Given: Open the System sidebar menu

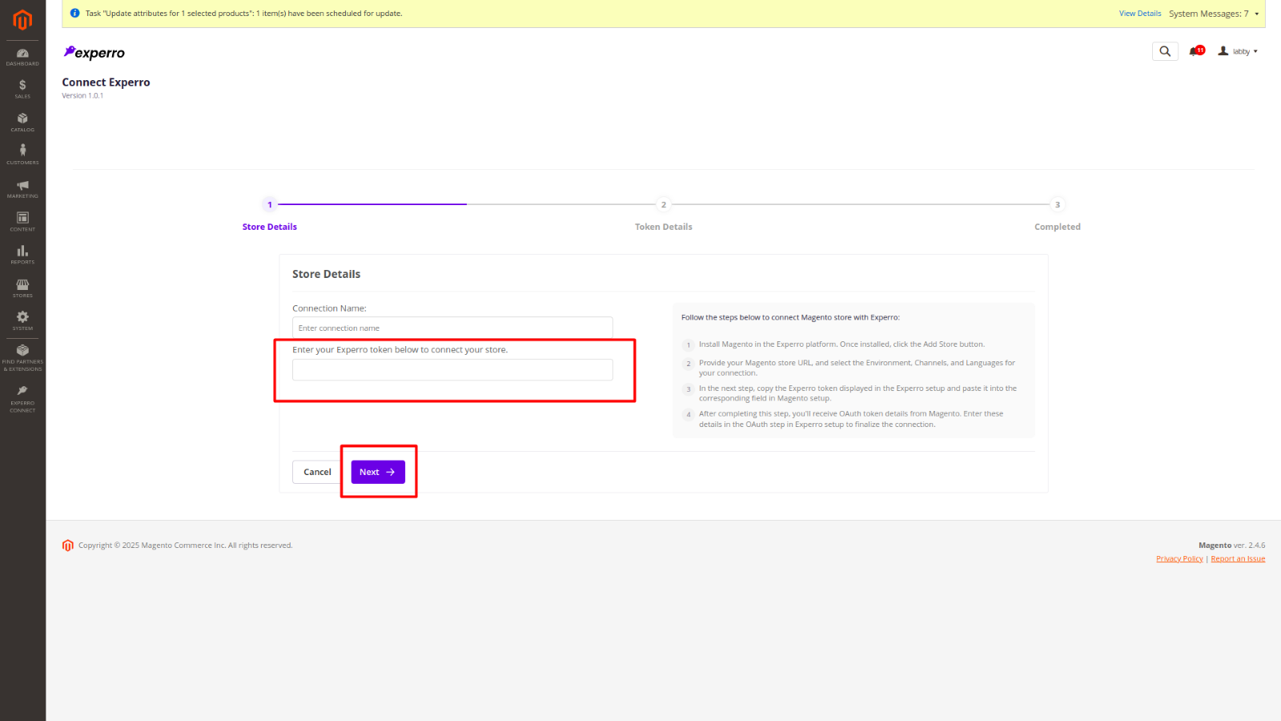Looking at the screenshot, I should 22,321.
